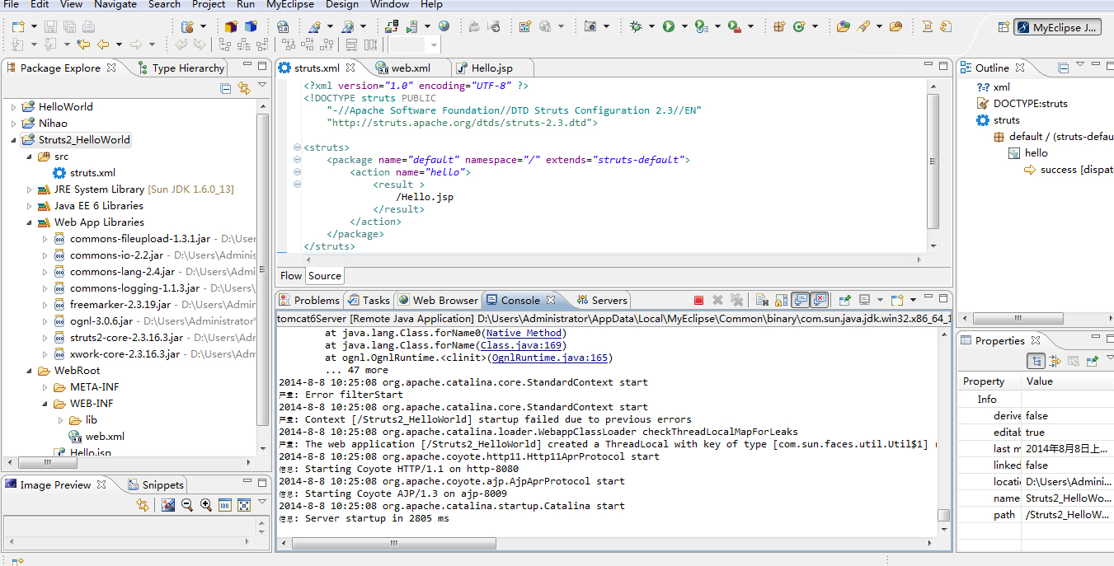Switch to the web.xml editor tab
1114x566 pixels.
click(410, 68)
